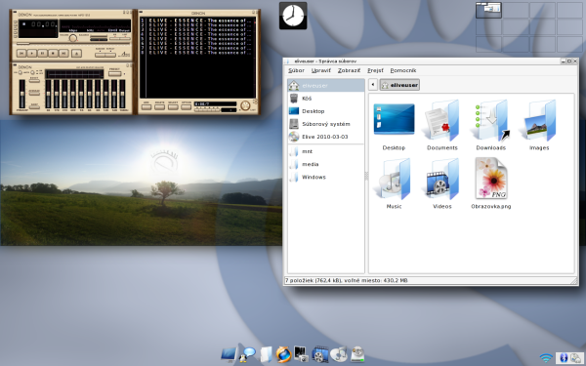Toggle Random playback mode
This screenshot has width=586, height=366.
coord(101,55)
